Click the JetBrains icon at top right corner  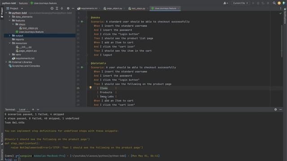pos(284,3)
